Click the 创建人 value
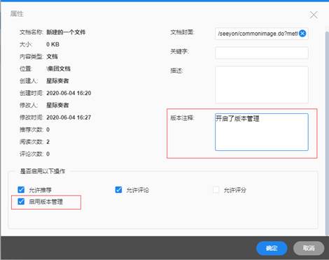Image resolution: width=329 pixels, height=260 pixels. click(57, 81)
